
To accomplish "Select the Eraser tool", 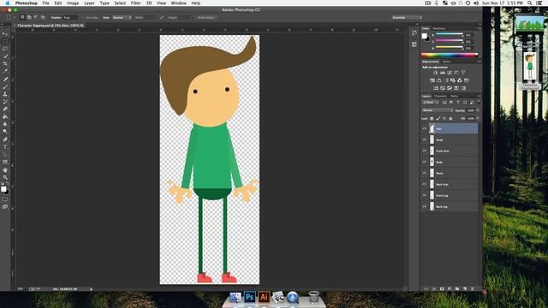I will (x=5, y=109).
